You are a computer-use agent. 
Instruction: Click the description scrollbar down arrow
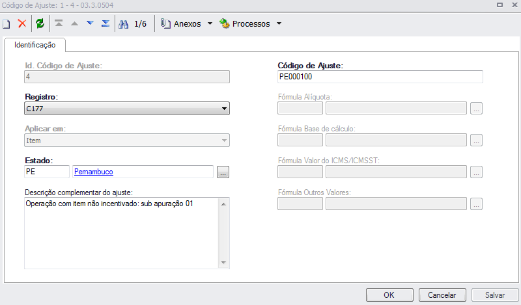tap(223, 263)
